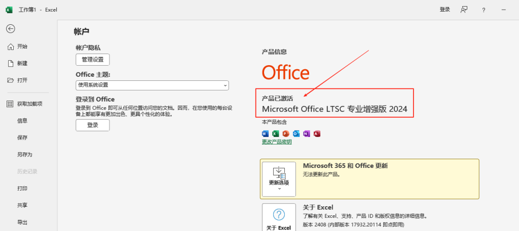Click the 产品信息 heading
Screen dimensions: 519x231
click(x=274, y=52)
